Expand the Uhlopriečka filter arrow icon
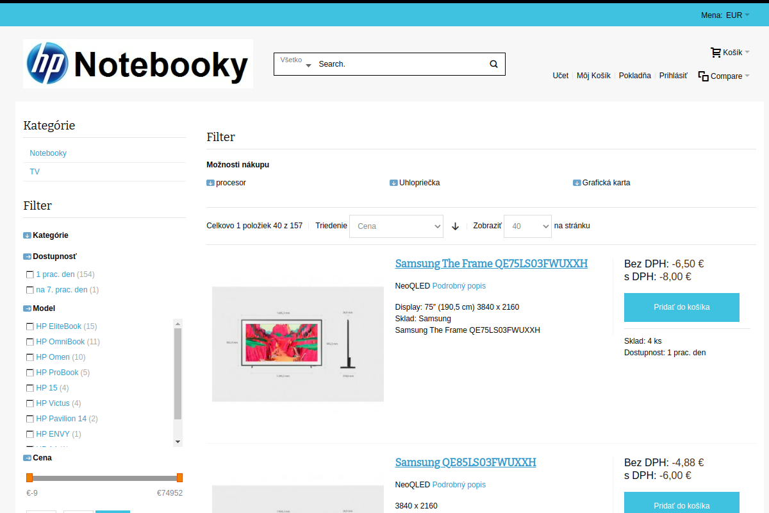 (x=393, y=183)
